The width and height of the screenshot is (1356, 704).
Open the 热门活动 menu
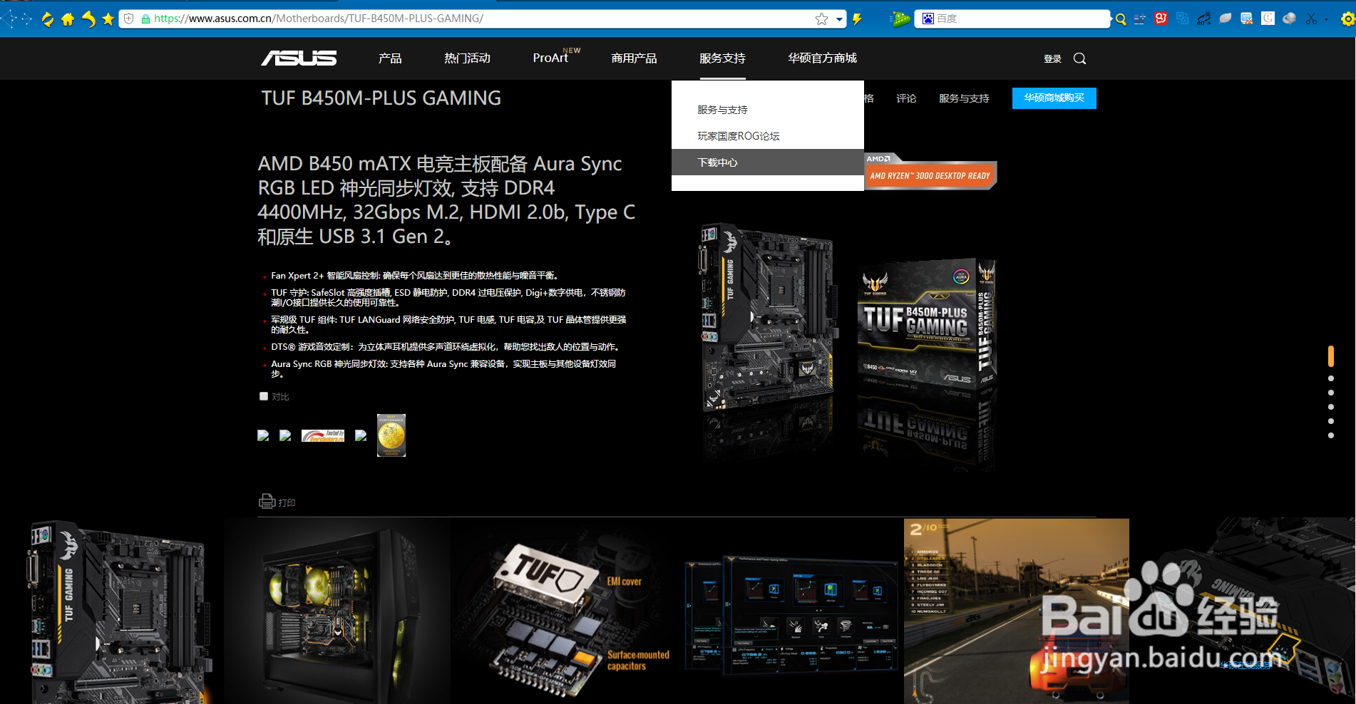coord(467,58)
